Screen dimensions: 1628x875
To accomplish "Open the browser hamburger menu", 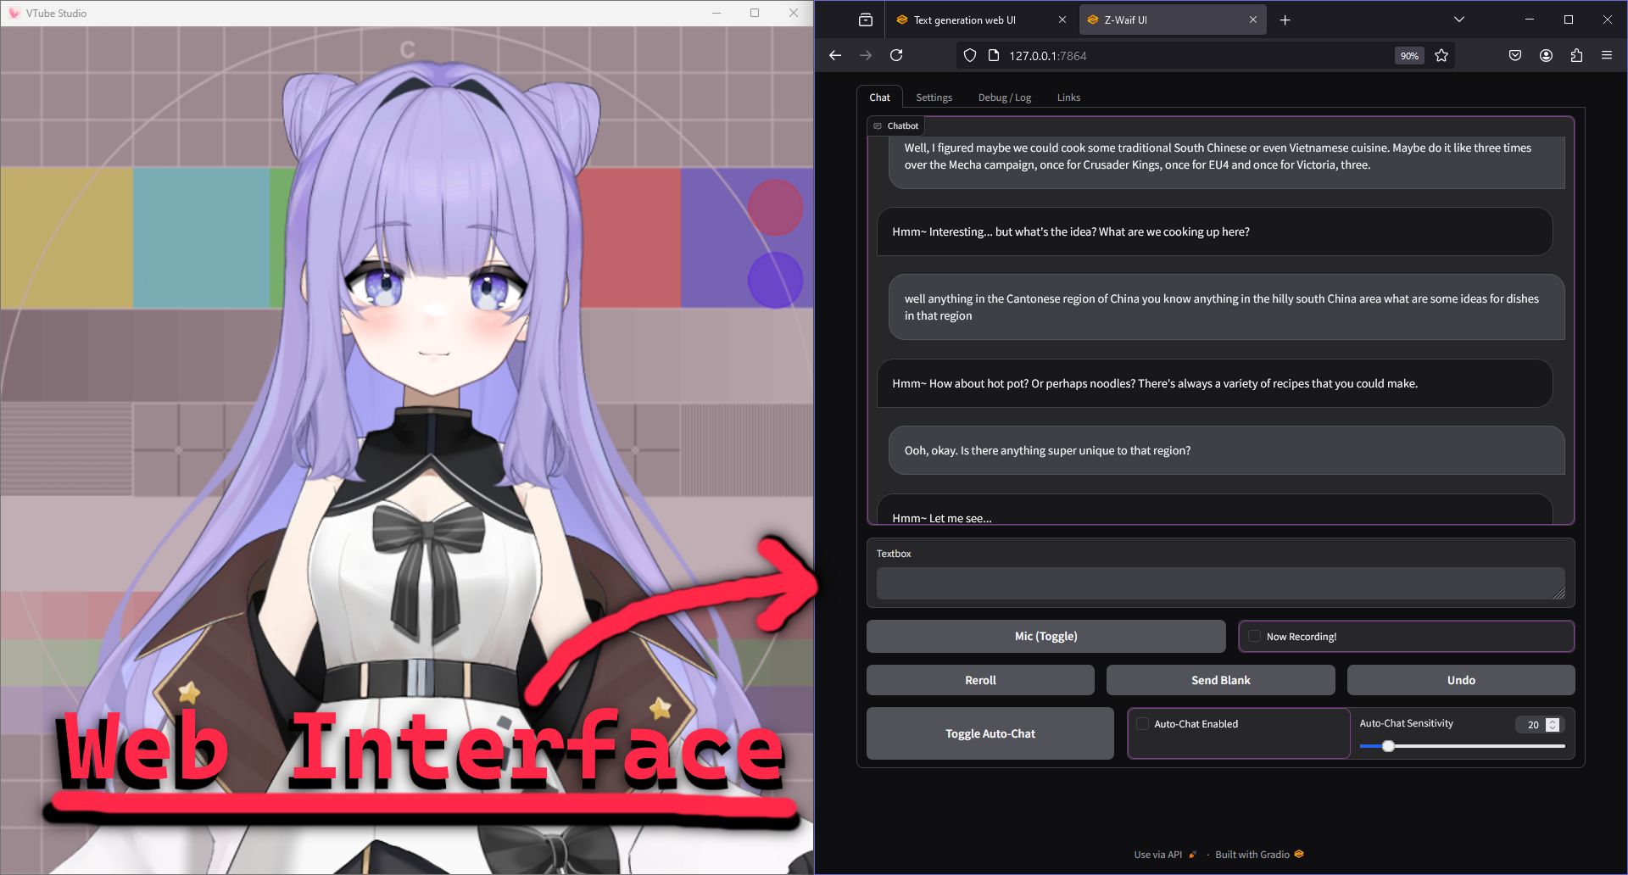I will [1606, 55].
